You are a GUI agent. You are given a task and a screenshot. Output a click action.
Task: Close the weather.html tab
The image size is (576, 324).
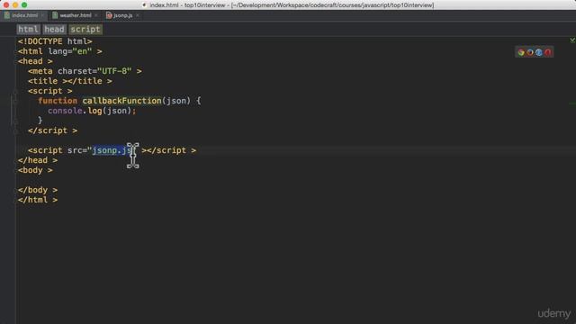96,15
